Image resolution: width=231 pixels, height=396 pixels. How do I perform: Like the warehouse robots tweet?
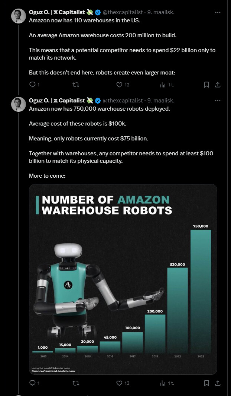pyautogui.click(x=120, y=383)
